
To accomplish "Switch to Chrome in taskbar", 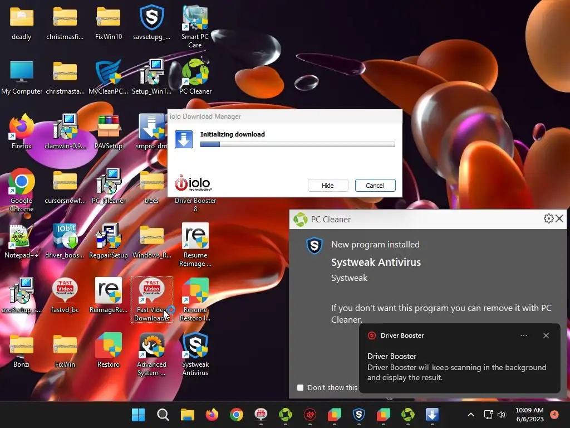I will (237, 415).
